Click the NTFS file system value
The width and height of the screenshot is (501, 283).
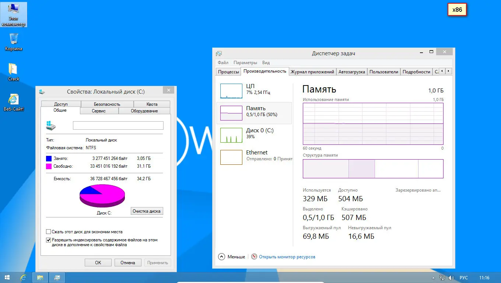91,148
